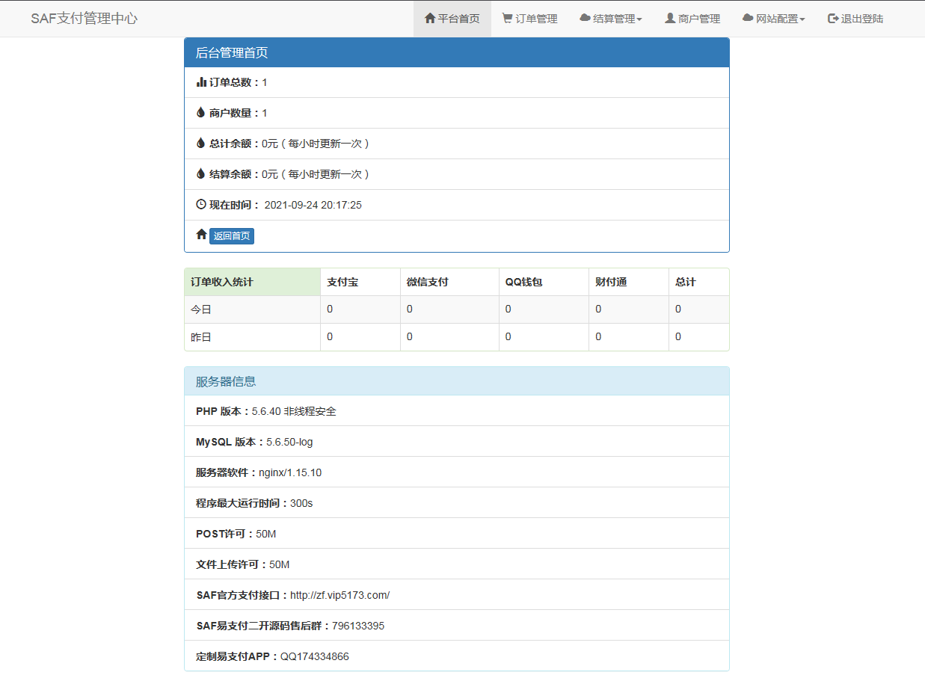Click the clock icon beside 现在时间
Screen dimensions: 925x684
tap(200, 204)
